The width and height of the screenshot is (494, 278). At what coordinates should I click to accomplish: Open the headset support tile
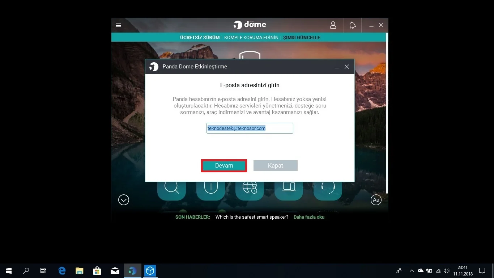(x=328, y=188)
